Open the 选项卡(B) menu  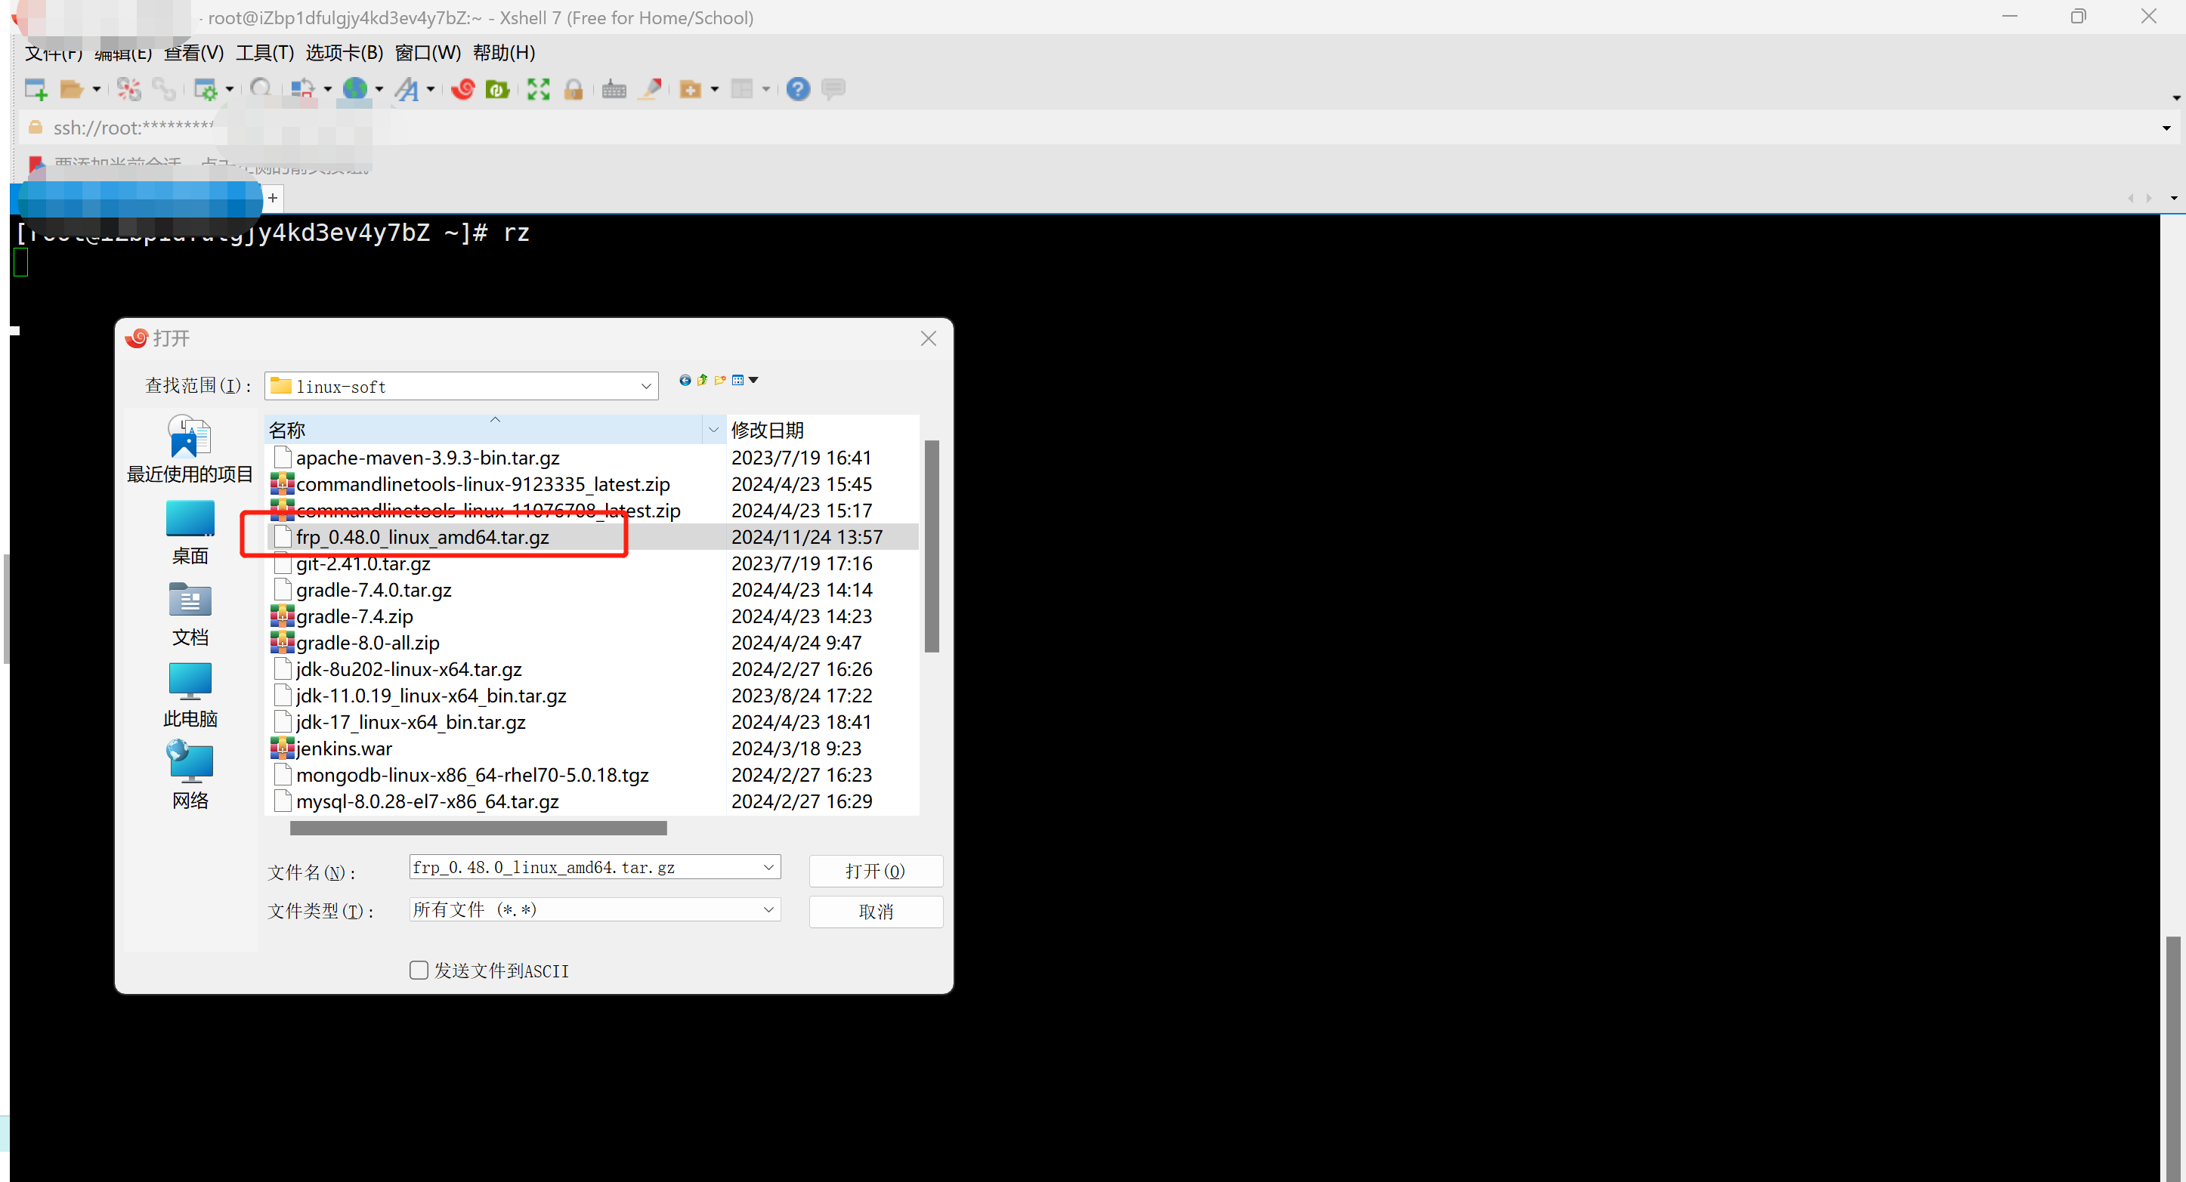pyautogui.click(x=345, y=53)
